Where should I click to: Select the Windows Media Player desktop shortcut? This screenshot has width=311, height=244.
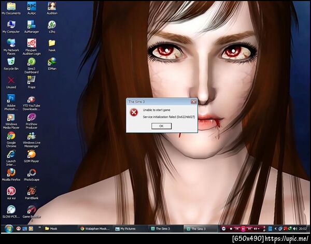click(x=11, y=121)
